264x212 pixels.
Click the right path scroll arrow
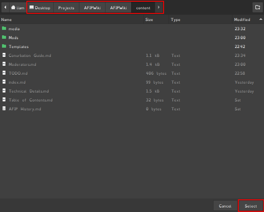(x=159, y=7)
